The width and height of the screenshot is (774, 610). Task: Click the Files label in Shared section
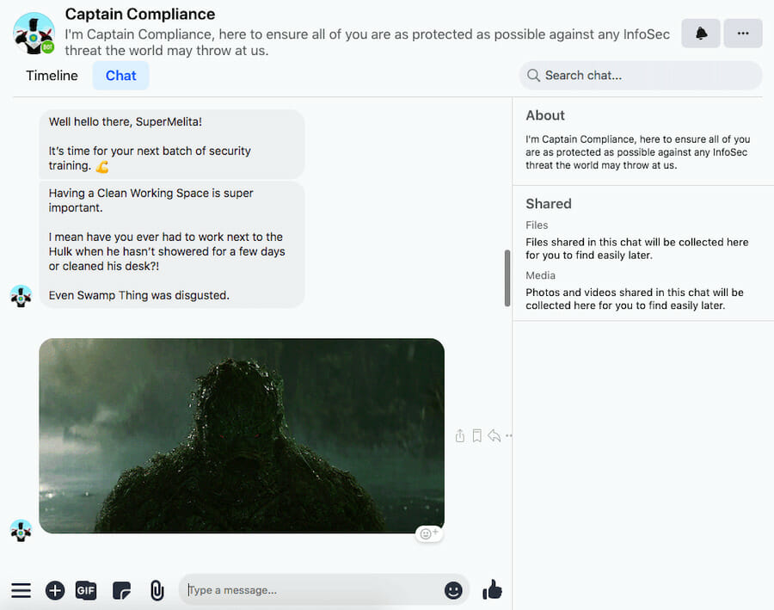pos(537,225)
